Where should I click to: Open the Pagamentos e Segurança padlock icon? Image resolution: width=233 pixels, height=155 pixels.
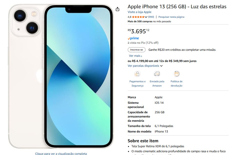point(137,74)
